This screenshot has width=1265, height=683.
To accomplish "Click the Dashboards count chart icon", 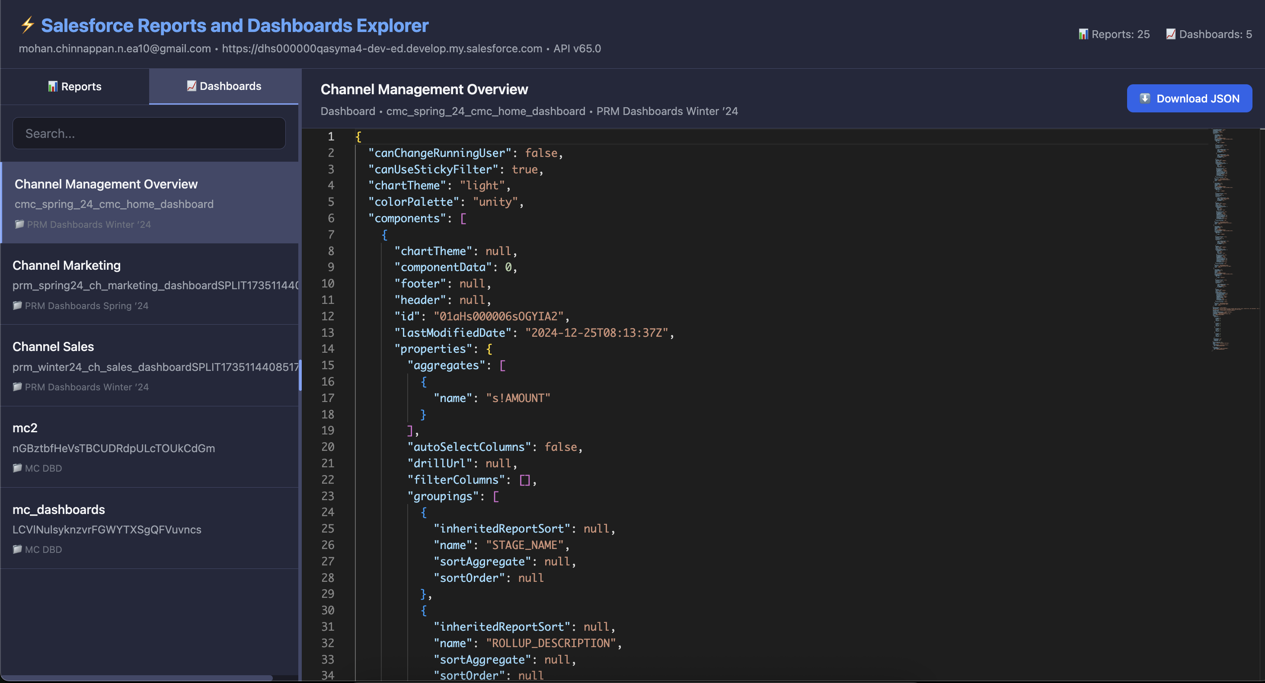I will coord(1170,35).
